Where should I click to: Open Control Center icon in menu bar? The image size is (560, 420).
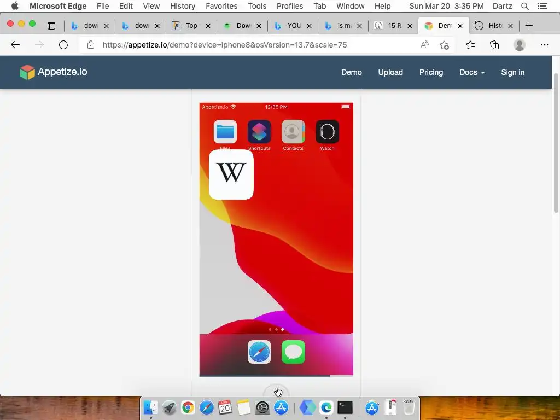(542, 6)
